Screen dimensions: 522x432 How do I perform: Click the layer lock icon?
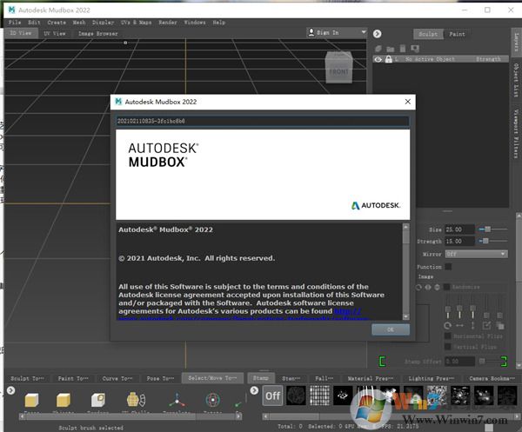click(389, 59)
